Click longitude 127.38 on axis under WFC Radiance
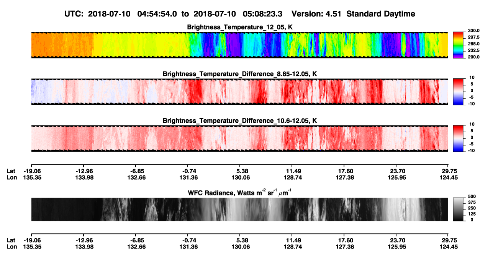 345,247
